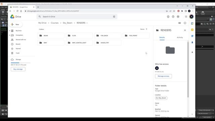The height and width of the screenshot is (121, 215).
Task: Hide side panel chevron
Action: 192,114
